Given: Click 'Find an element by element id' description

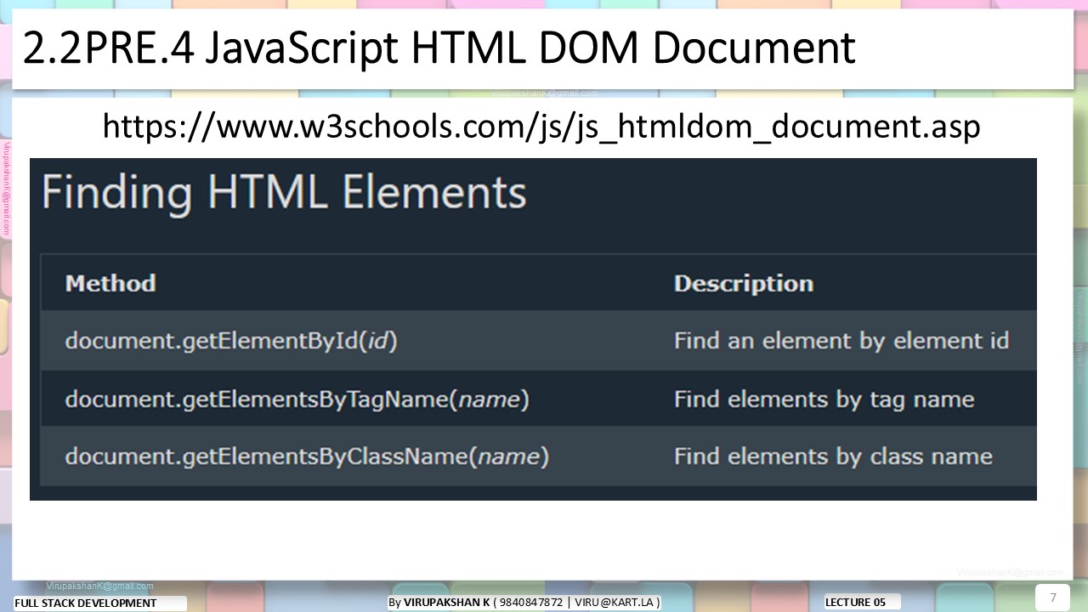Looking at the screenshot, I should coord(841,341).
